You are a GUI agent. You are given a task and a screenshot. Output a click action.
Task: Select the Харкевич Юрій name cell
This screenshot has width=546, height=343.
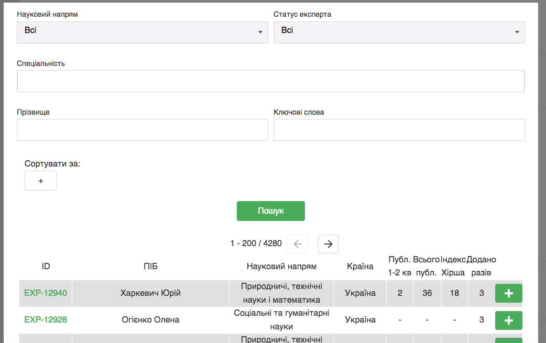click(x=150, y=293)
